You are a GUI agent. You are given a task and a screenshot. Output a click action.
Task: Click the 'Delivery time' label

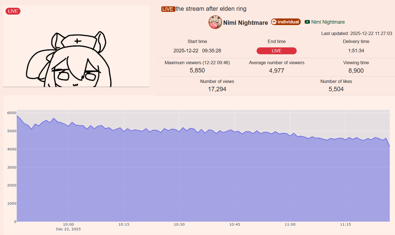tap(356, 41)
